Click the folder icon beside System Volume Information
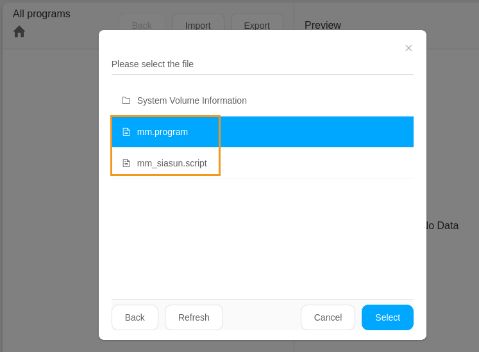The height and width of the screenshot is (352, 479). point(126,100)
